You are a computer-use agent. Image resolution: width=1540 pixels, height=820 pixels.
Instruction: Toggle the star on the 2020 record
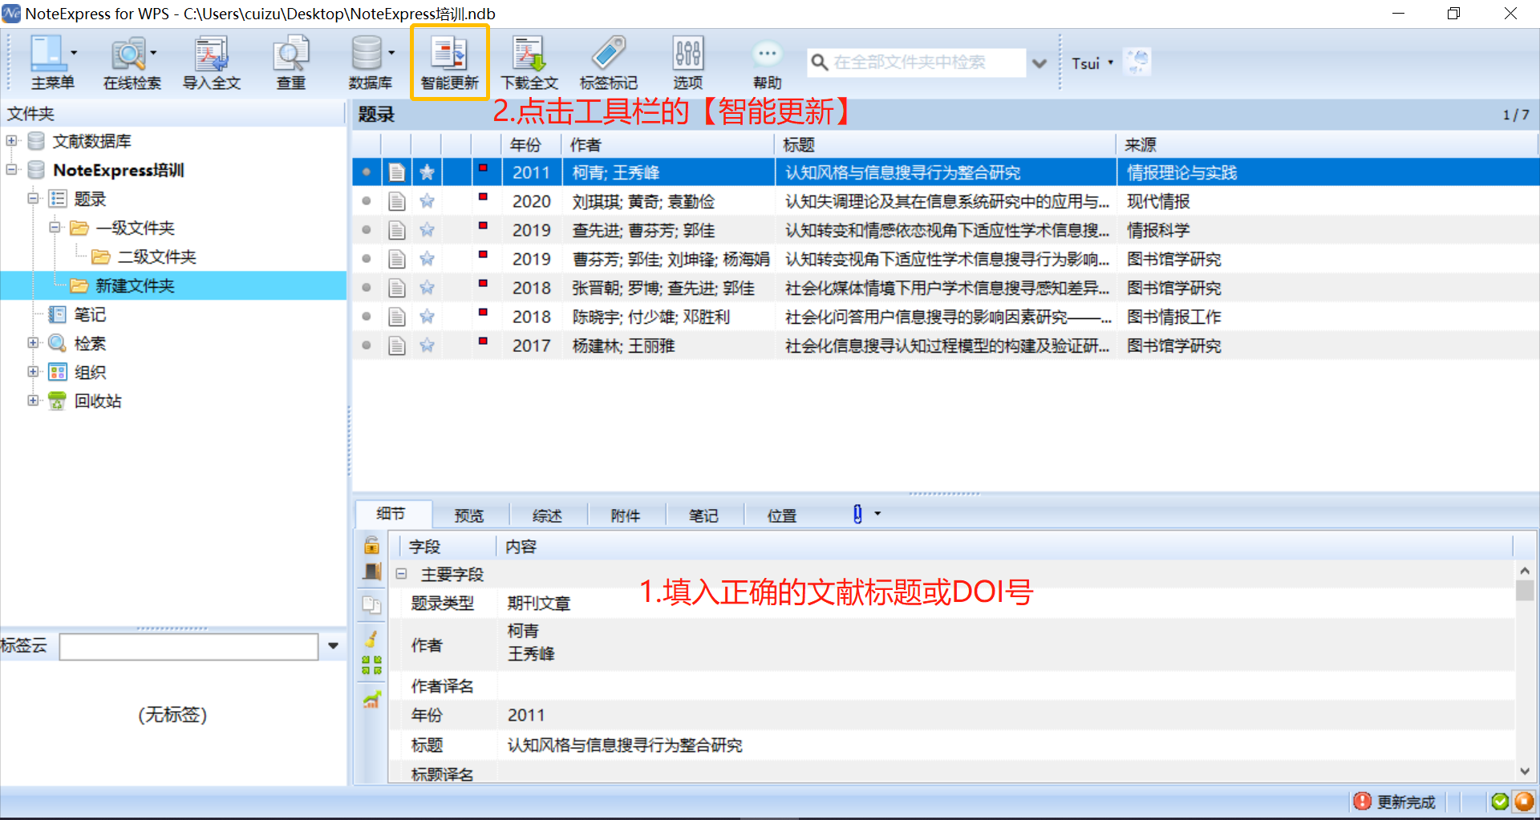coord(427,201)
